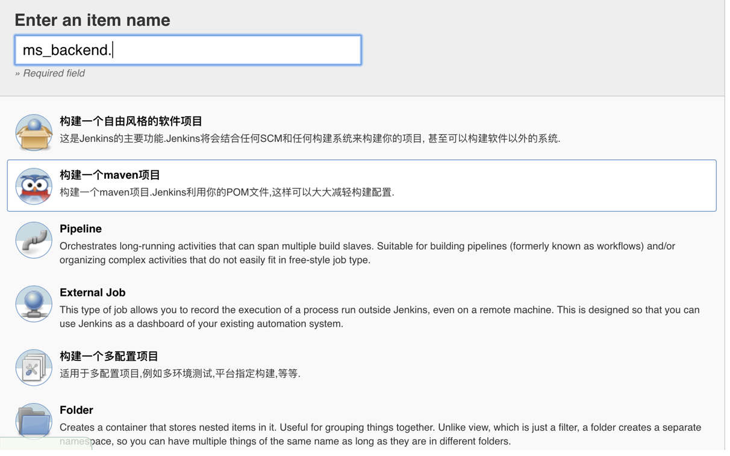
Task: Click the freestyle description mentioning SCM
Action: (310, 138)
